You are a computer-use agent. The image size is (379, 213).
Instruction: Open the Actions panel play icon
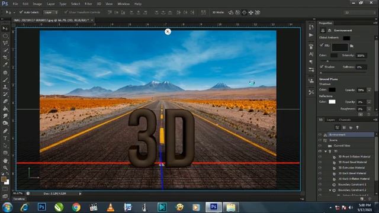tap(311, 35)
